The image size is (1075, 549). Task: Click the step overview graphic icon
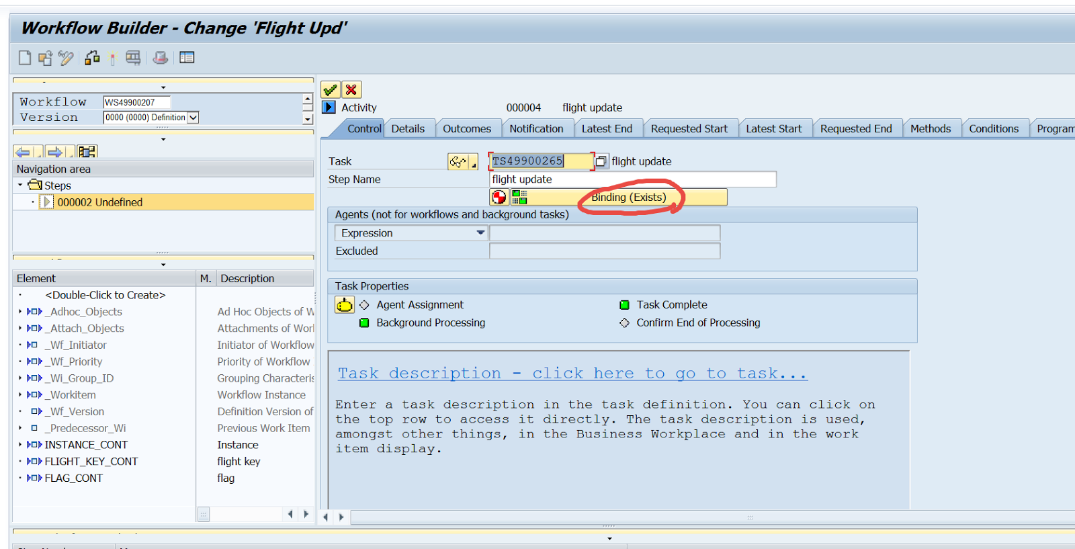pyautogui.click(x=87, y=152)
